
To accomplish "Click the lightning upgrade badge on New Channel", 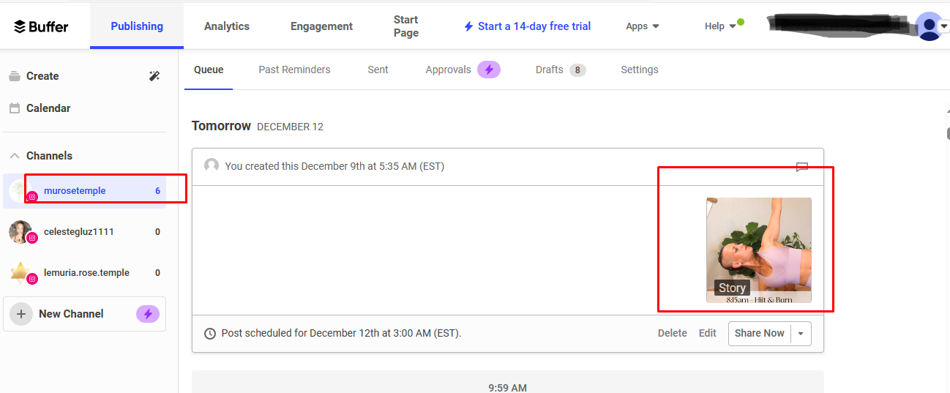I will (x=148, y=314).
